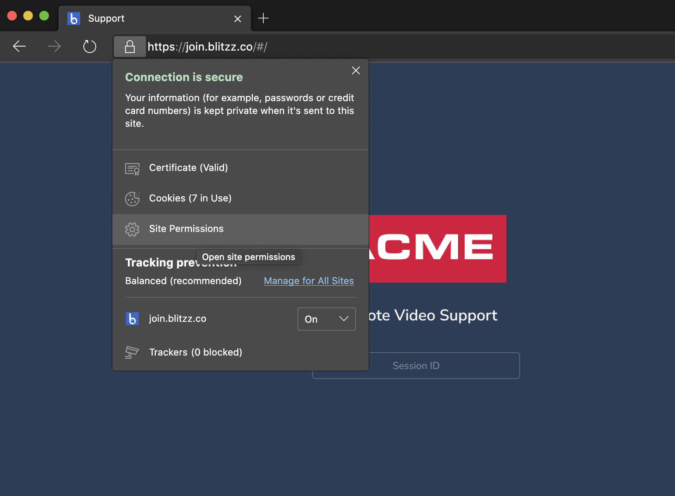Close the Connection is secure popup
This screenshot has height=496, width=675.
coord(356,71)
